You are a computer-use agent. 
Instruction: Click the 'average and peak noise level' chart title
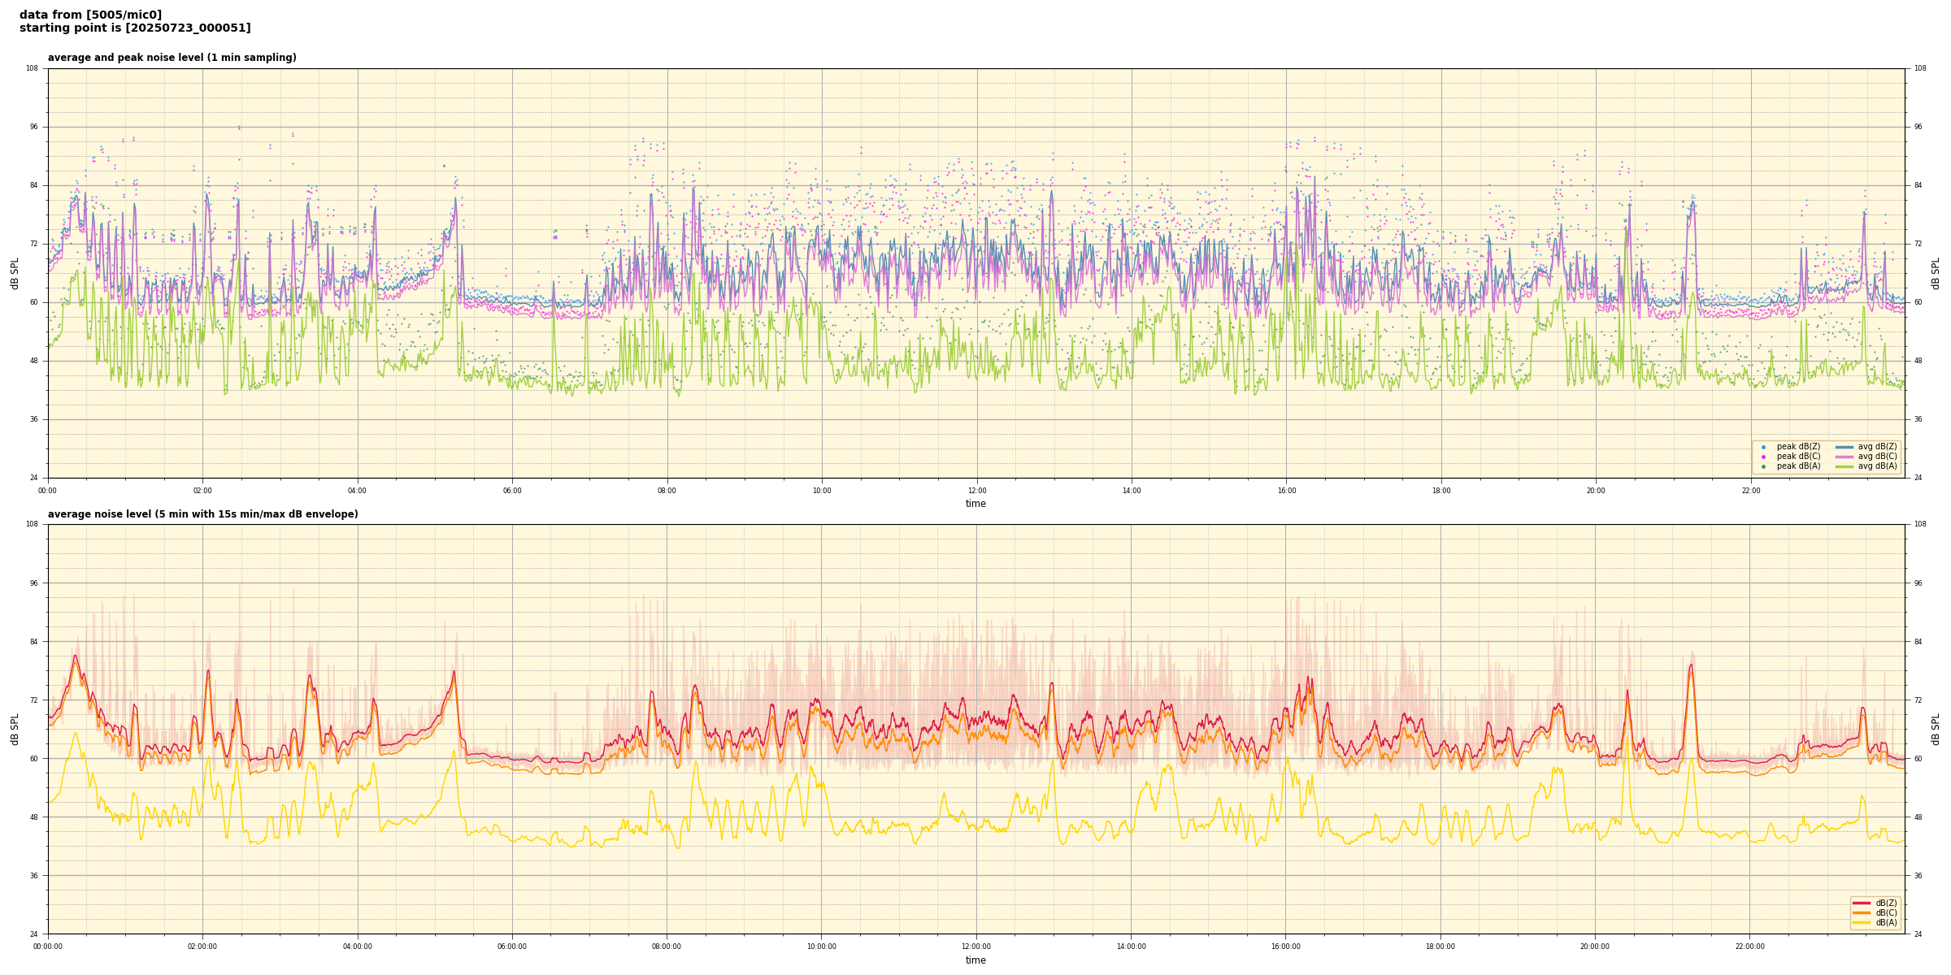172,58
